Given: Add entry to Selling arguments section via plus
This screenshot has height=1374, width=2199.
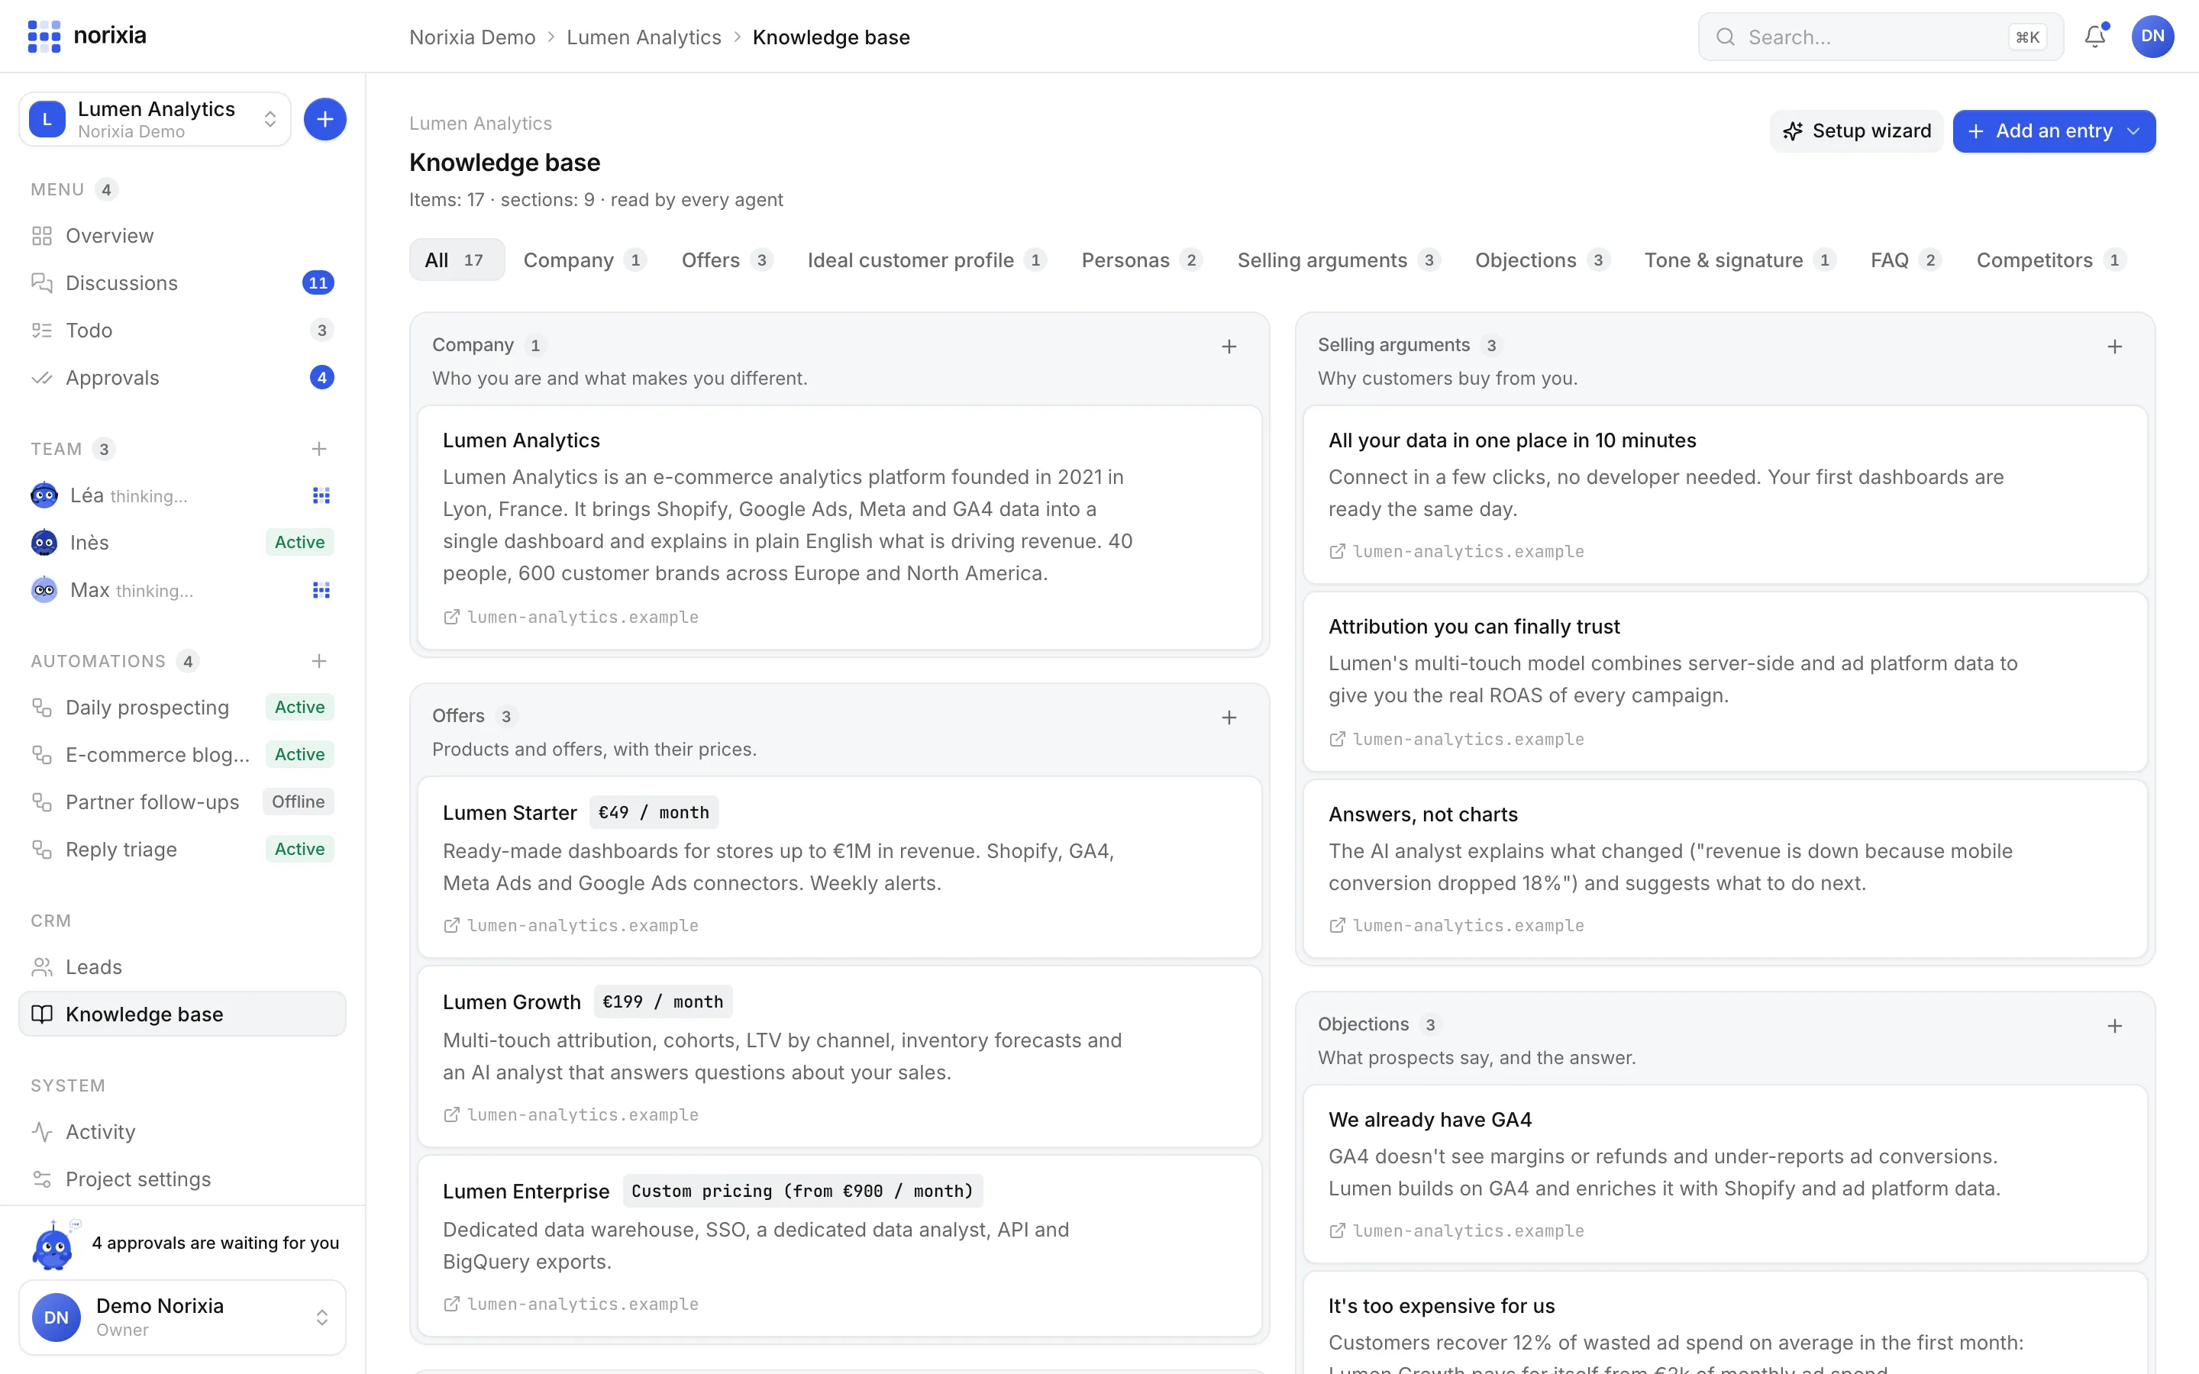Looking at the screenshot, I should click(2114, 347).
